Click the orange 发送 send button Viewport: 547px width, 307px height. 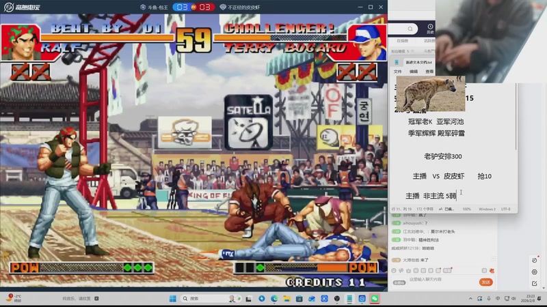(485, 282)
